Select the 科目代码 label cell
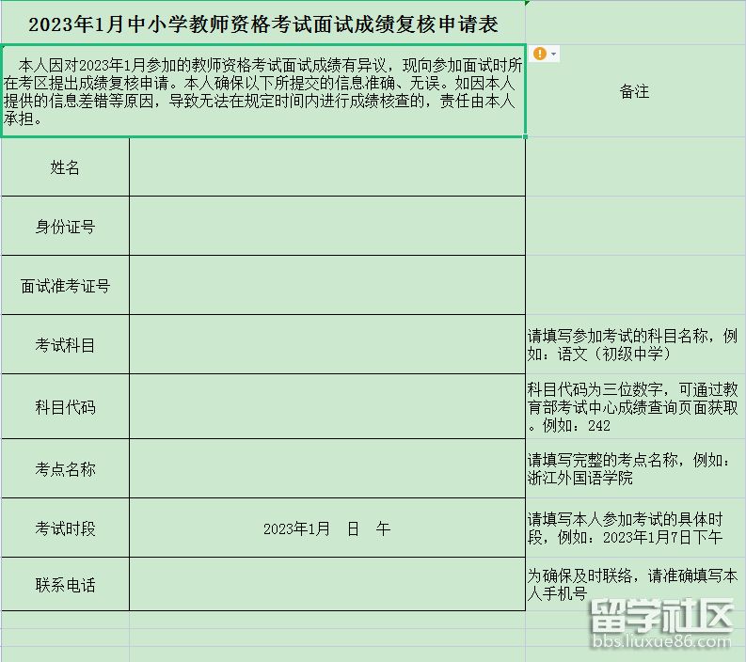Screen dimensions: 746x662 coord(65,407)
